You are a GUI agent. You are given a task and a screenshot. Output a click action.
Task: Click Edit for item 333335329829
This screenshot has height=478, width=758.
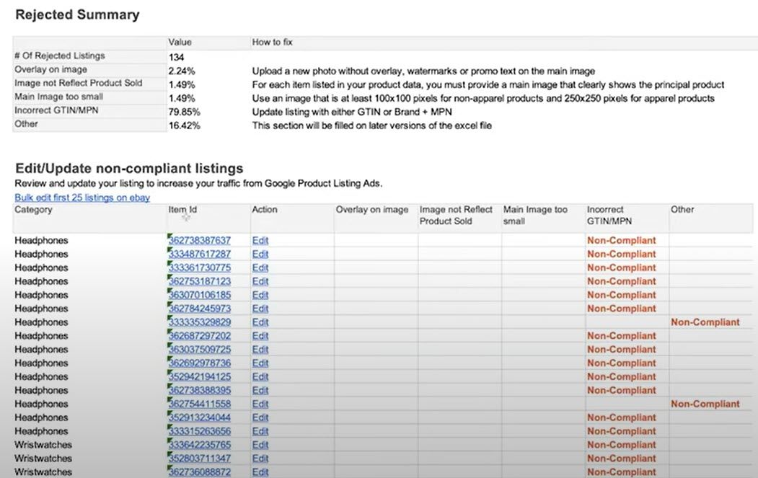pos(260,322)
